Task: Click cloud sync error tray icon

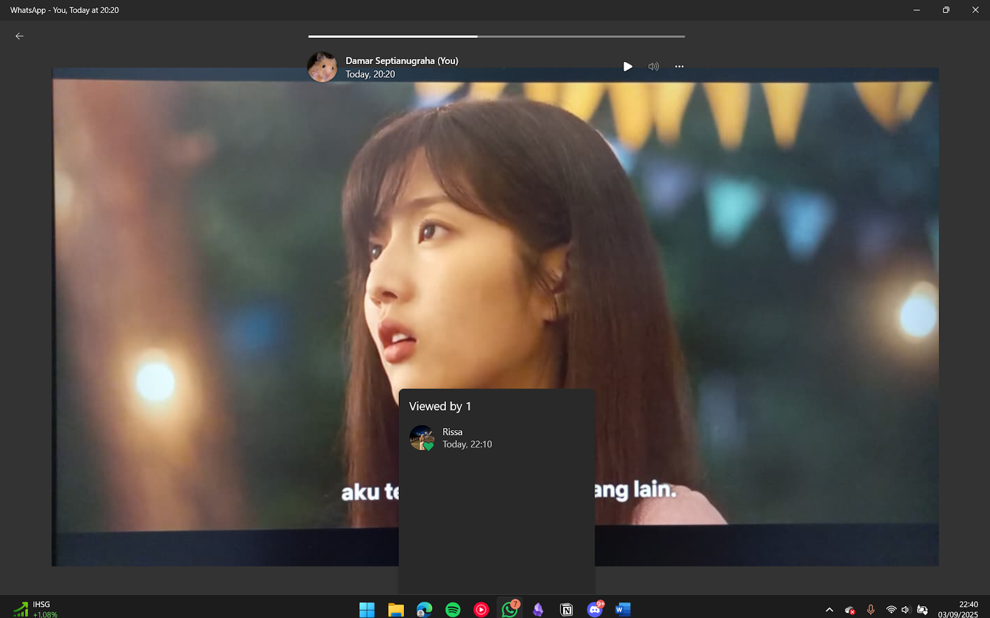Action: point(849,610)
